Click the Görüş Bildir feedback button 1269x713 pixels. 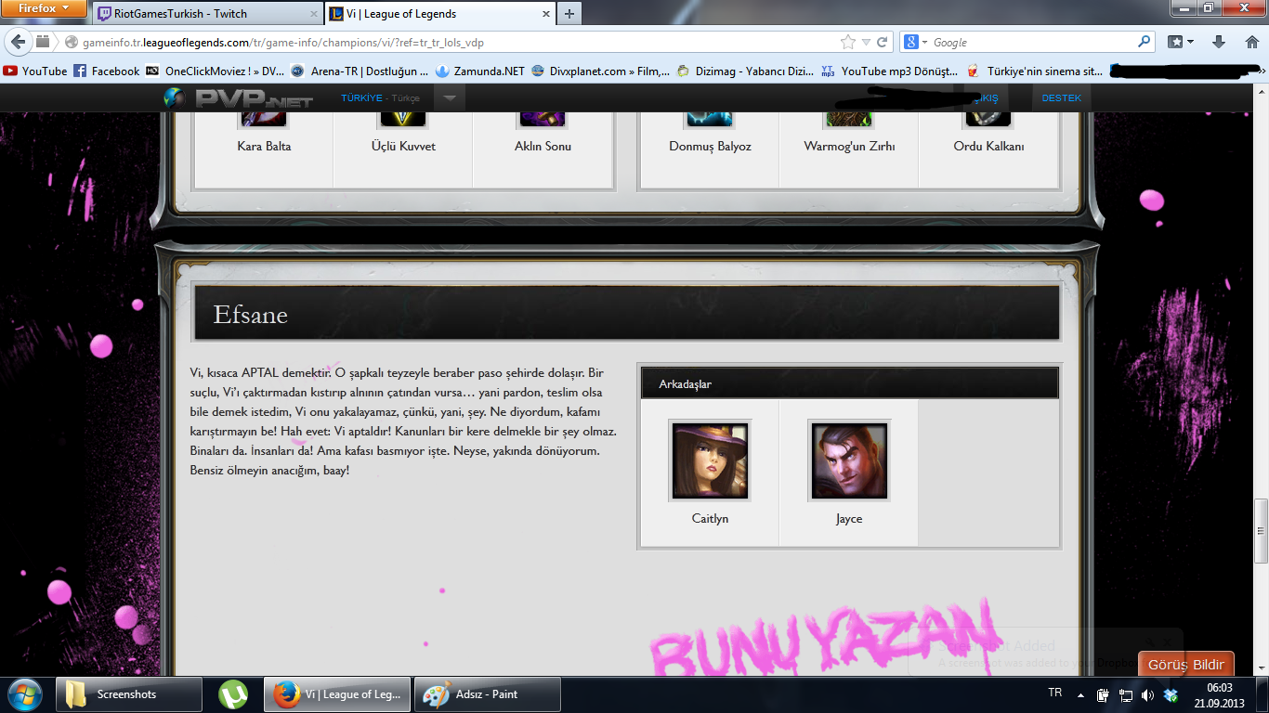click(1186, 665)
